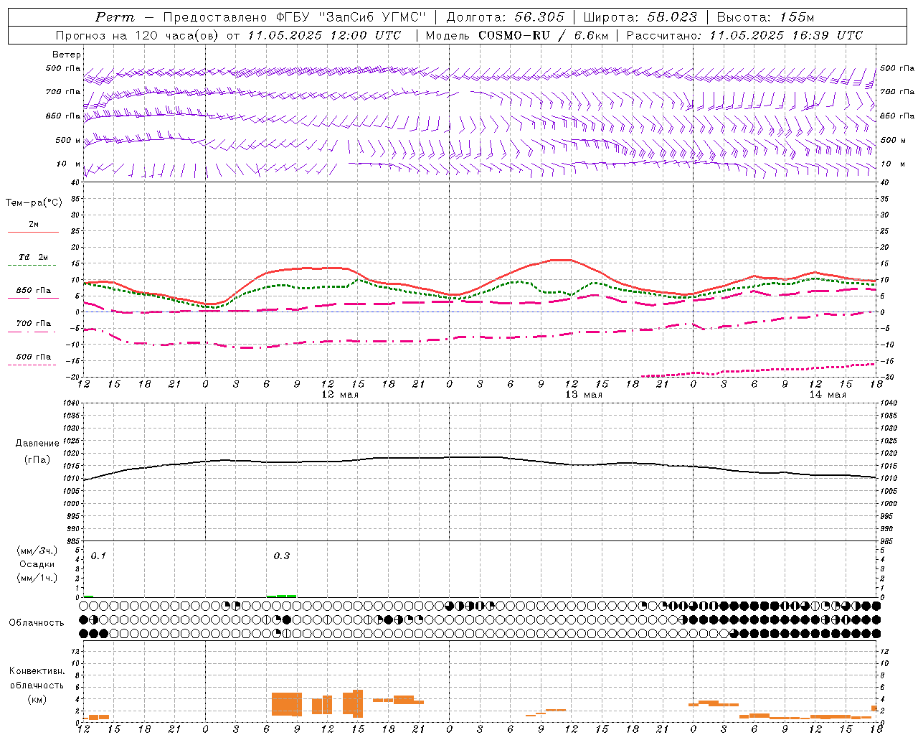Click "Рассчитано: 11.05.2025 16:39 UTC" timestamp

pyautogui.click(x=744, y=35)
